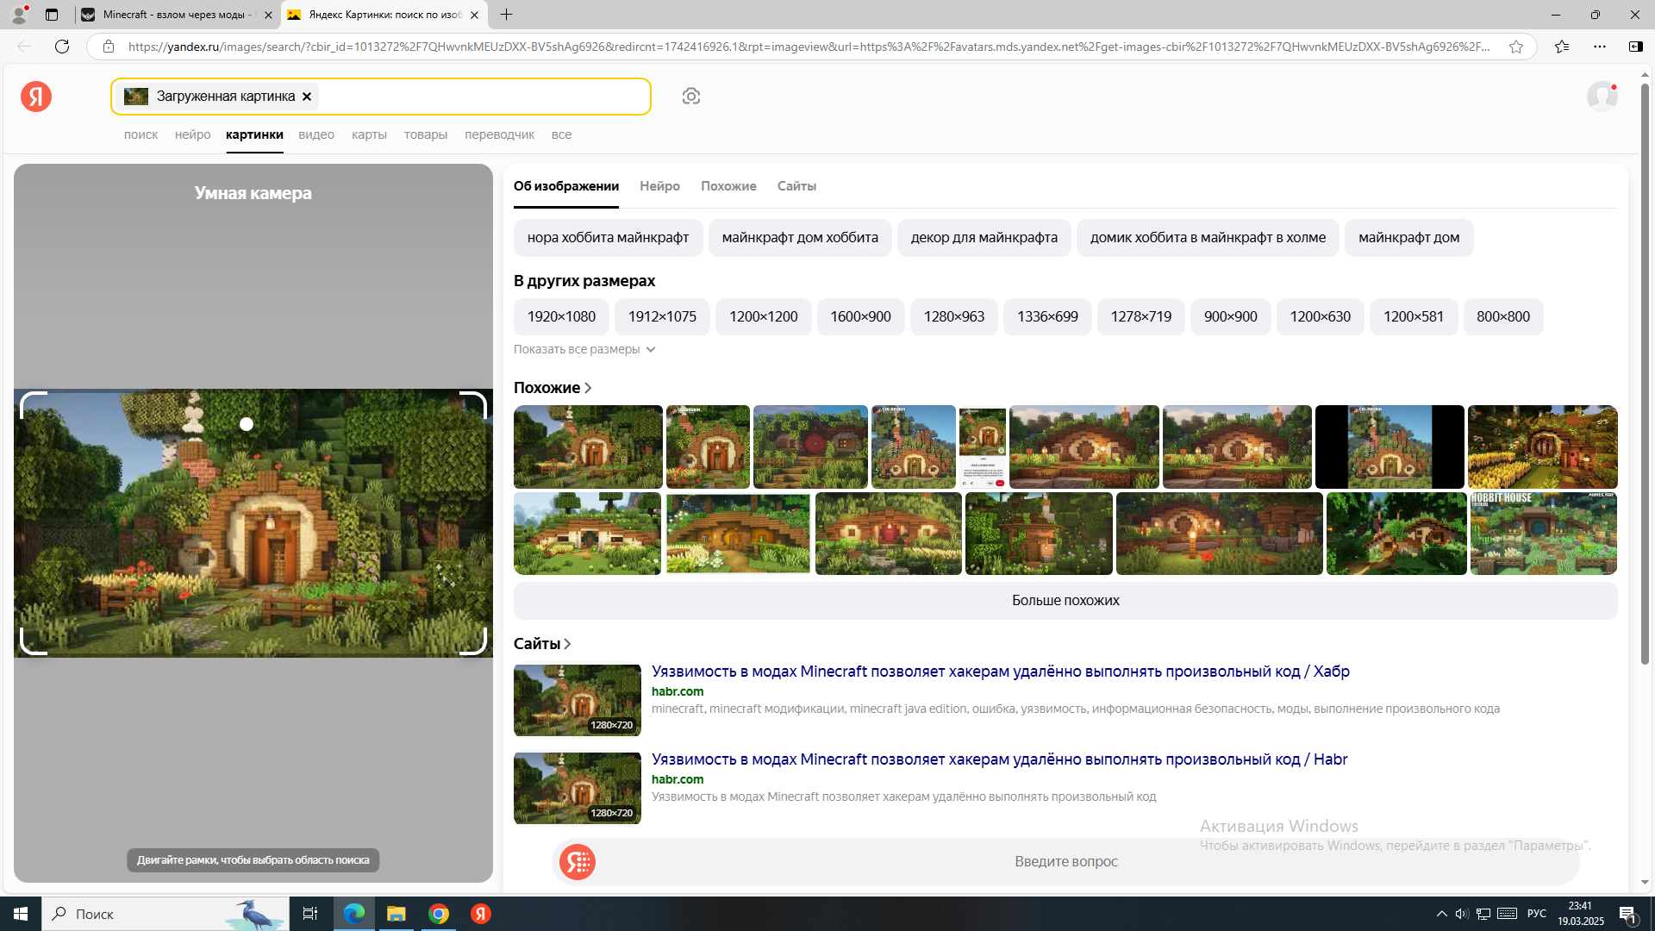Image resolution: width=1655 pixels, height=931 pixels.
Task: Open 'HOBBIT HOUSE' similar thumbnail
Action: click(1543, 534)
